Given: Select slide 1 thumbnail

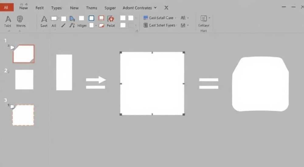Looking at the screenshot, I should [24, 54].
